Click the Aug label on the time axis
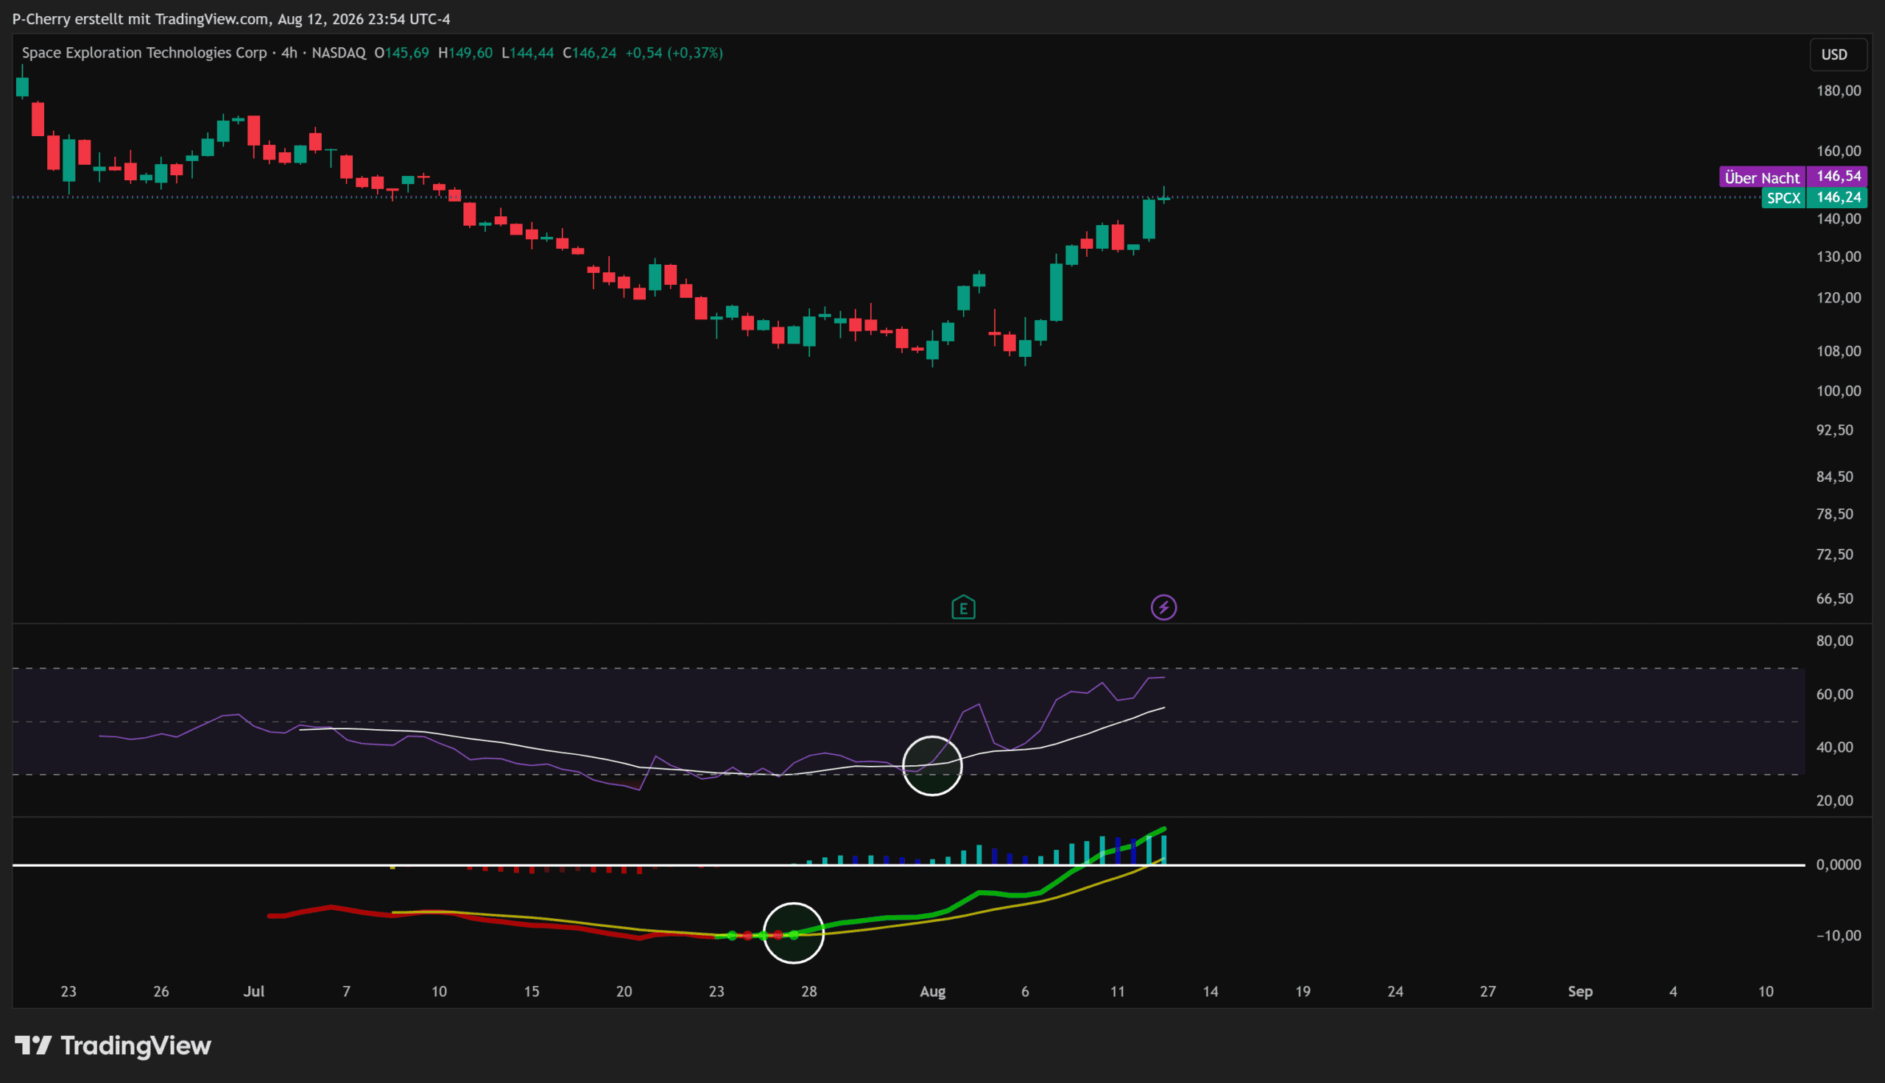1885x1083 pixels. click(932, 992)
